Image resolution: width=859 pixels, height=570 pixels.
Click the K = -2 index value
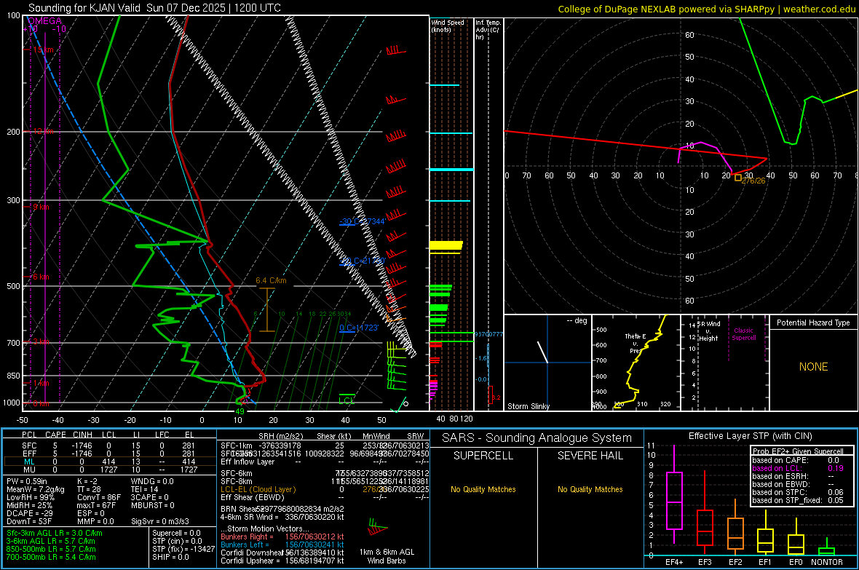pyautogui.click(x=87, y=481)
